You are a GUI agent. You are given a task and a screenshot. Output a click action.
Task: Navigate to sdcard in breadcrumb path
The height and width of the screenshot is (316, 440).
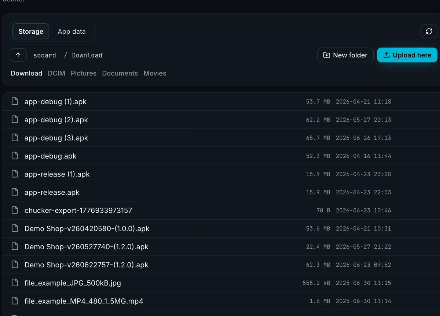coord(45,55)
